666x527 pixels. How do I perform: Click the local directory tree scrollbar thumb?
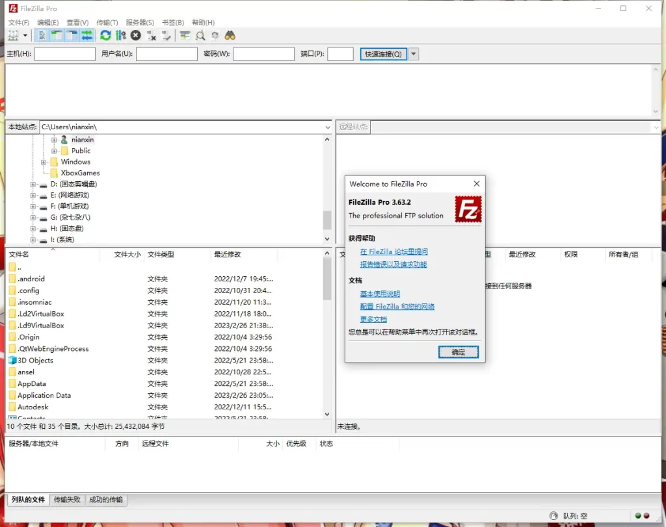327,220
